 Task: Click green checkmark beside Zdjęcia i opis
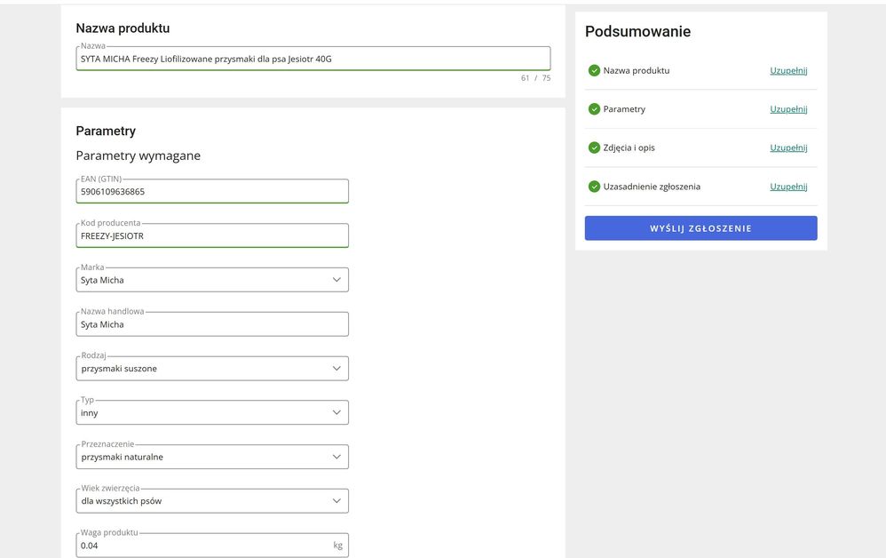click(594, 147)
